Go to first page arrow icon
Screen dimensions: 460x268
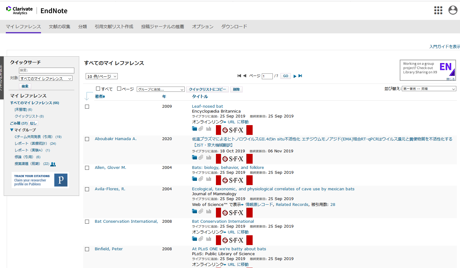click(239, 76)
